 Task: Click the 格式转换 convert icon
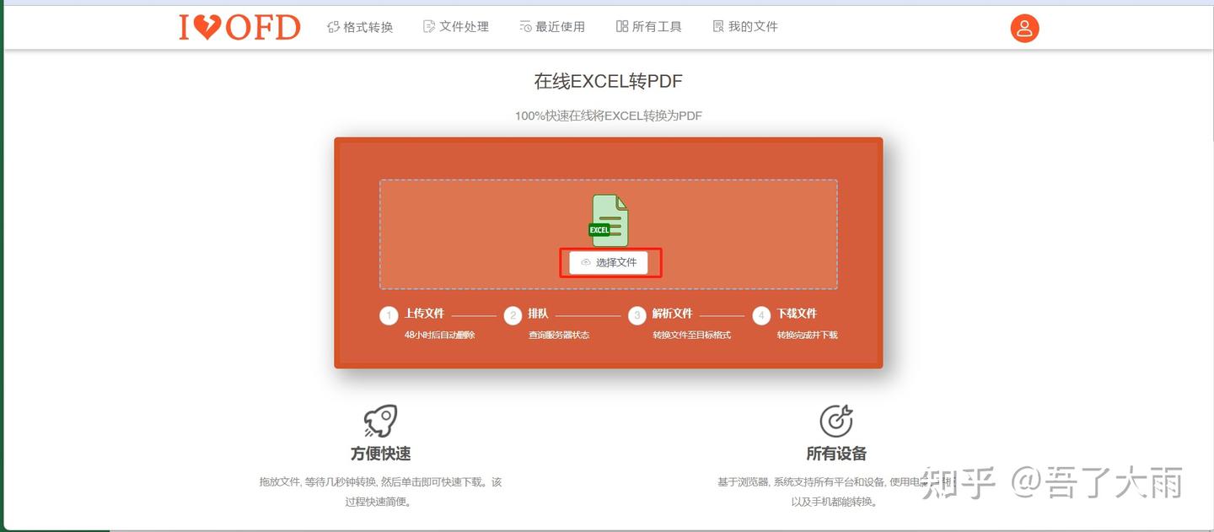click(333, 27)
